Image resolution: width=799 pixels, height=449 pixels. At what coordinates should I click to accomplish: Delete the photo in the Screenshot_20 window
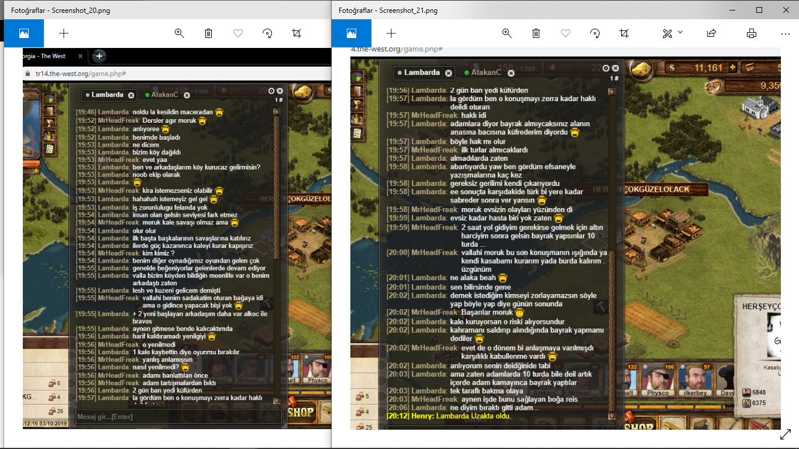[x=209, y=33]
